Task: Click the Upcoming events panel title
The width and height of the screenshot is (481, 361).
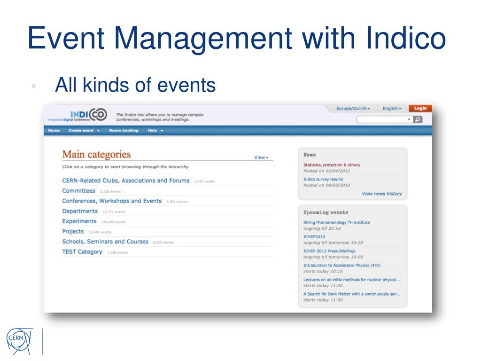Action: point(326,212)
